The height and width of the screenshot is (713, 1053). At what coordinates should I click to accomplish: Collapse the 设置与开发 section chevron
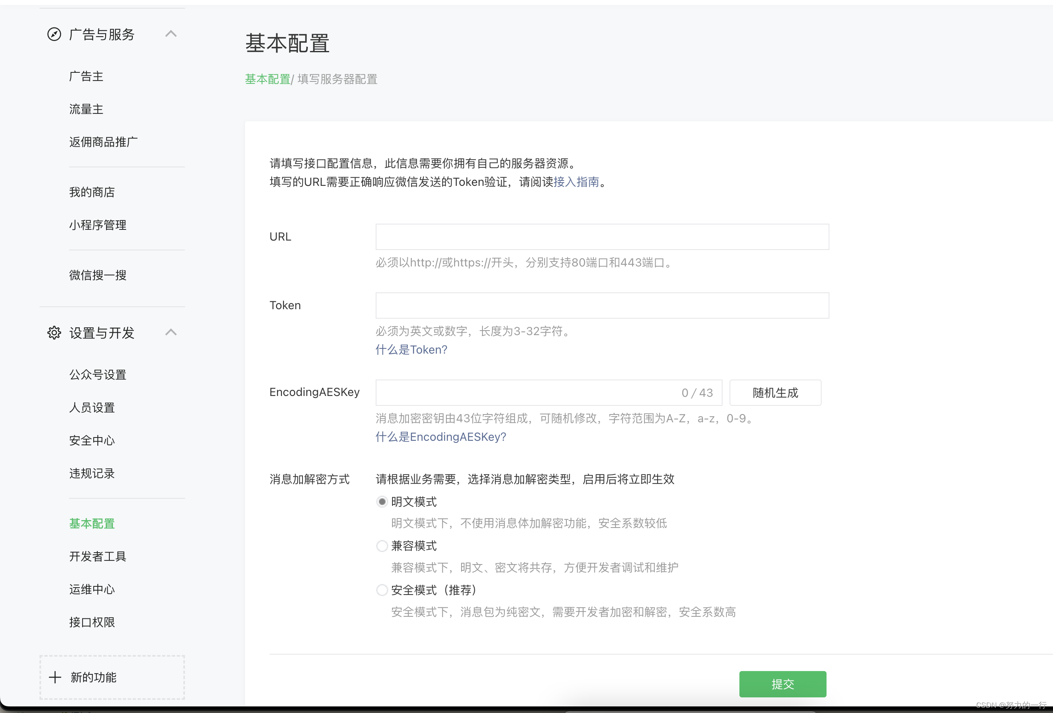[171, 332]
